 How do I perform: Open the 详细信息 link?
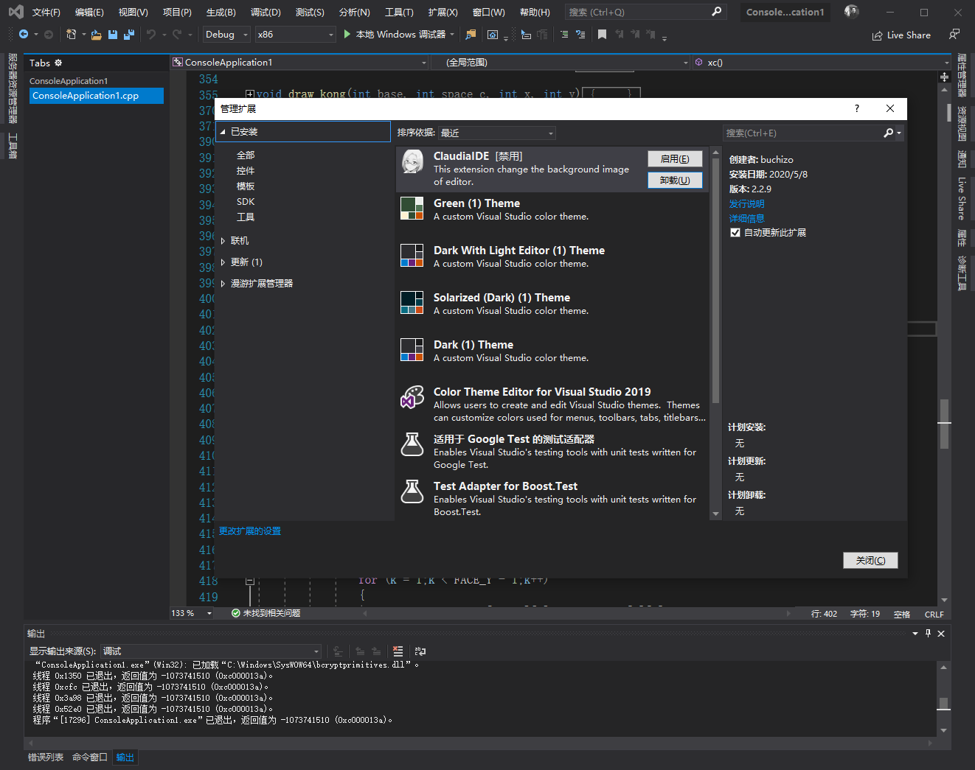pyautogui.click(x=746, y=219)
